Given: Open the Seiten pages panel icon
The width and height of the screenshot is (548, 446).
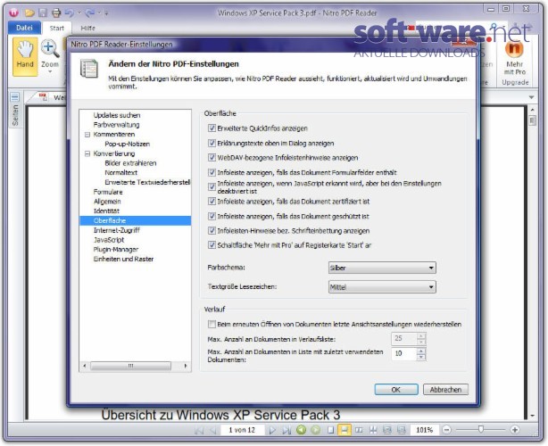Looking at the screenshot, I should pyautogui.click(x=14, y=97).
